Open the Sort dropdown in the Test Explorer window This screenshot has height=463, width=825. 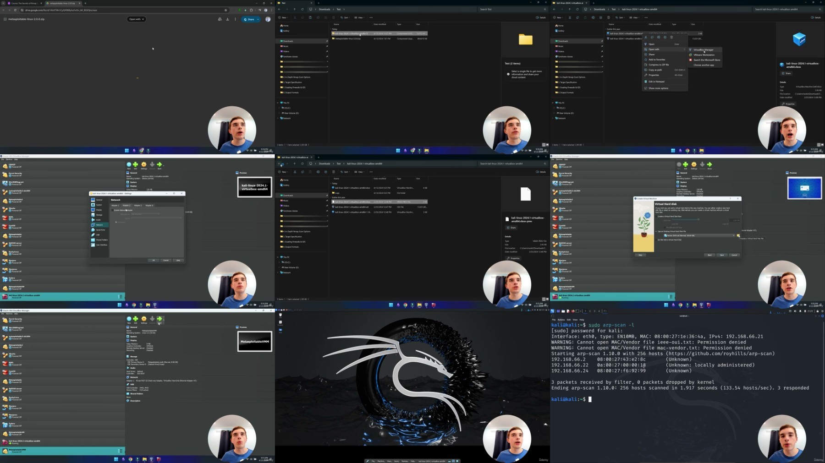345,17
